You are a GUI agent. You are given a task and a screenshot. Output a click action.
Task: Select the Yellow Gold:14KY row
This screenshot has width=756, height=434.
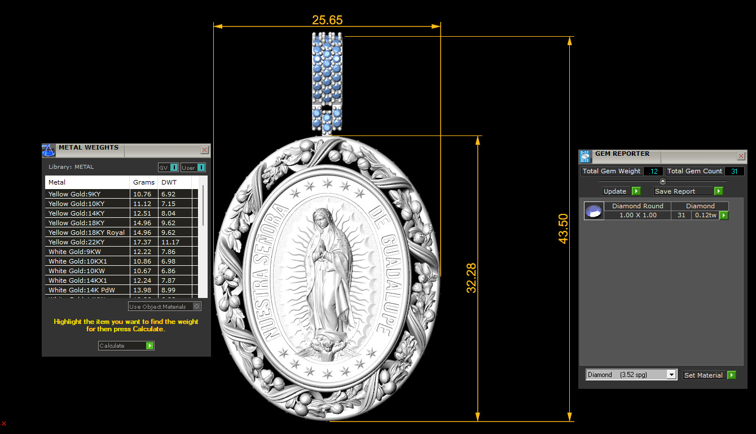coord(121,213)
